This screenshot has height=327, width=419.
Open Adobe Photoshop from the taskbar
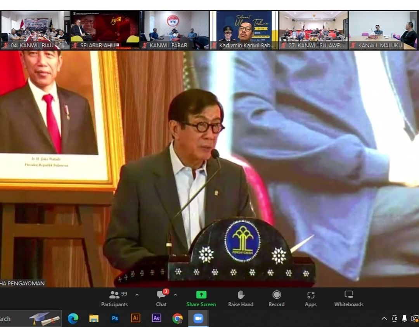pos(115,318)
